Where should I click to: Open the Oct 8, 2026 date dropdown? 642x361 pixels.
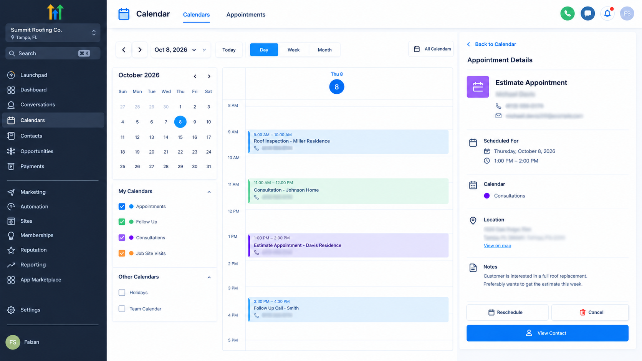[180, 50]
